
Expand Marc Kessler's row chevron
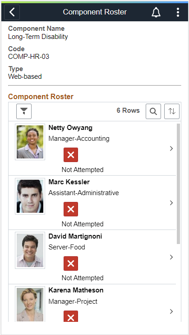point(171,203)
